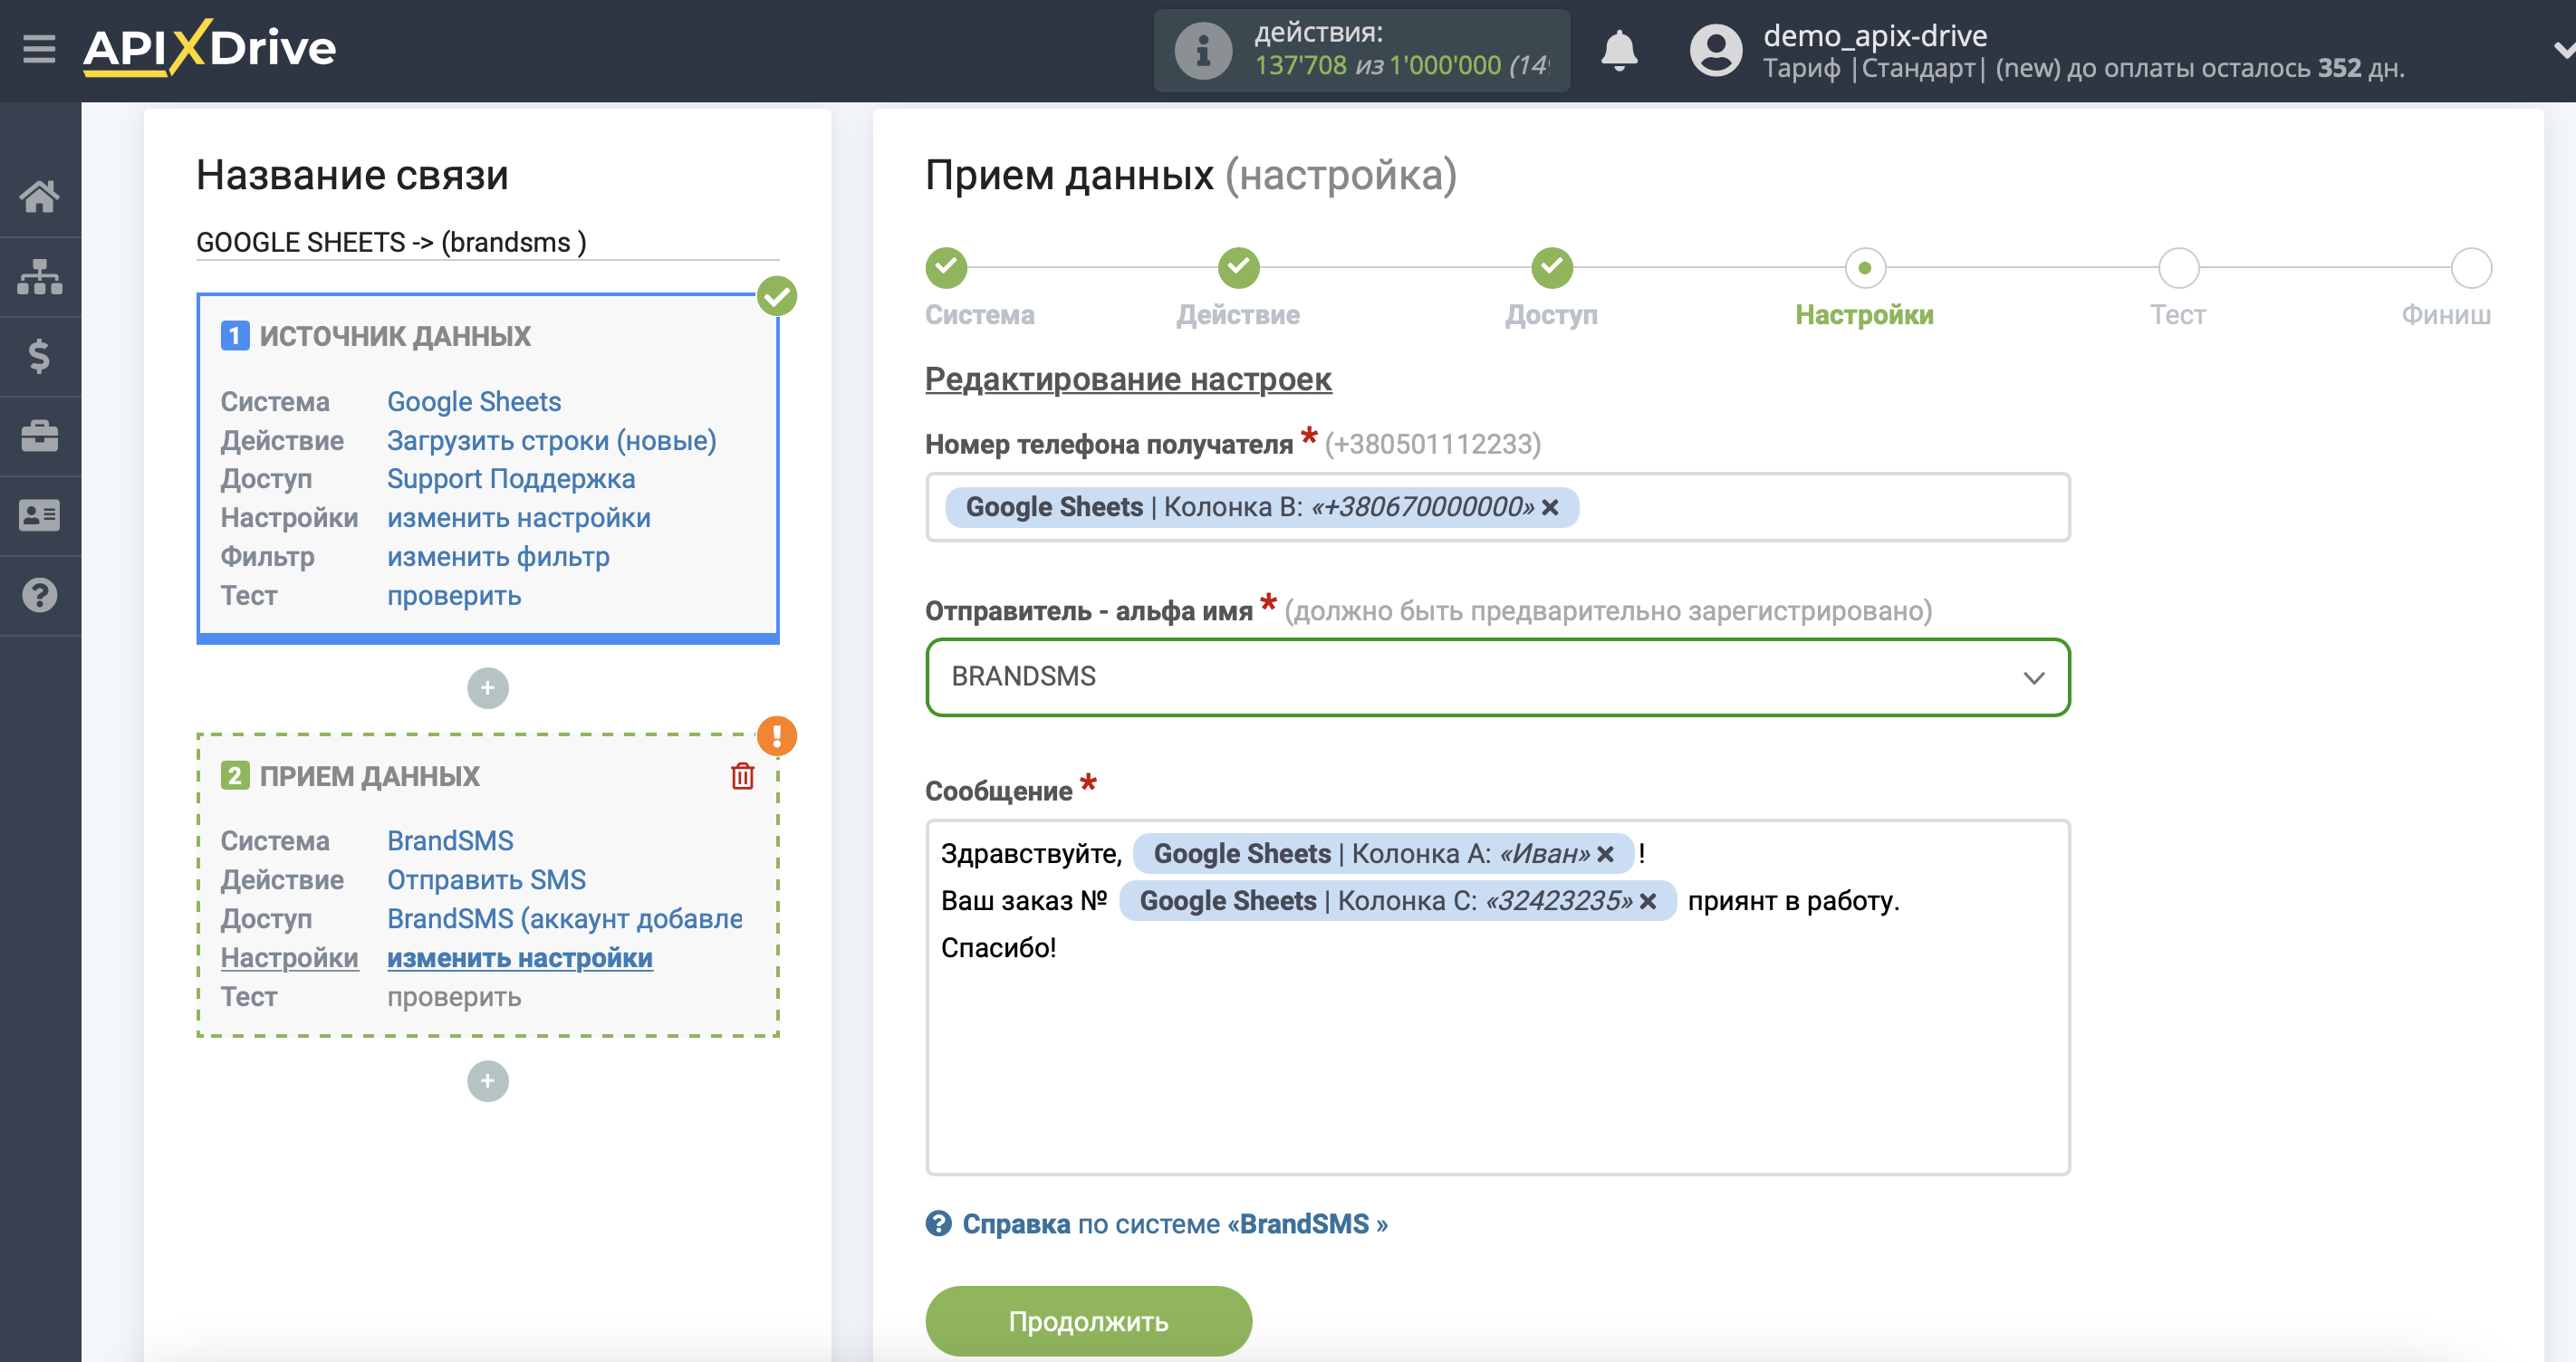Open BrandSMS system link
Viewport: 2576px width, 1362px height.
pos(450,841)
